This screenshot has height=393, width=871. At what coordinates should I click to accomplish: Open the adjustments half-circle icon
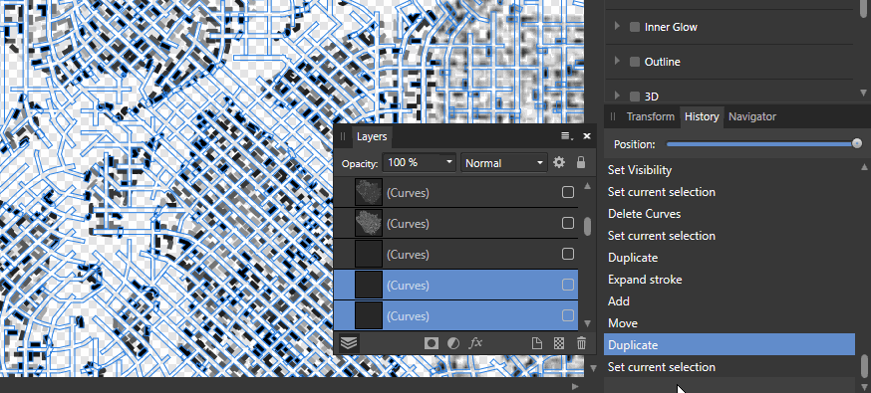pyautogui.click(x=453, y=343)
